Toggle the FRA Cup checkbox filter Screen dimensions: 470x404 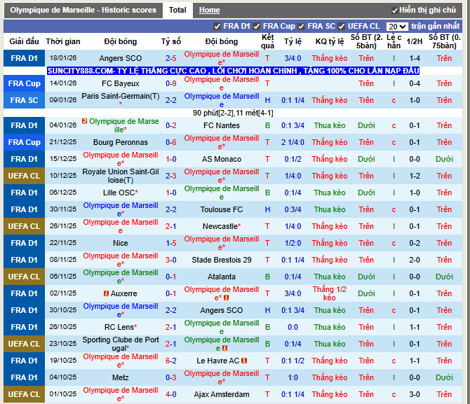point(256,27)
